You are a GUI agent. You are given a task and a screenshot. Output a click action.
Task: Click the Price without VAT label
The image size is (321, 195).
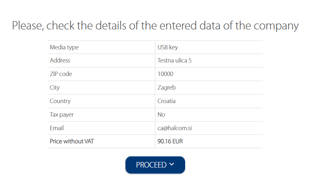coord(72,141)
